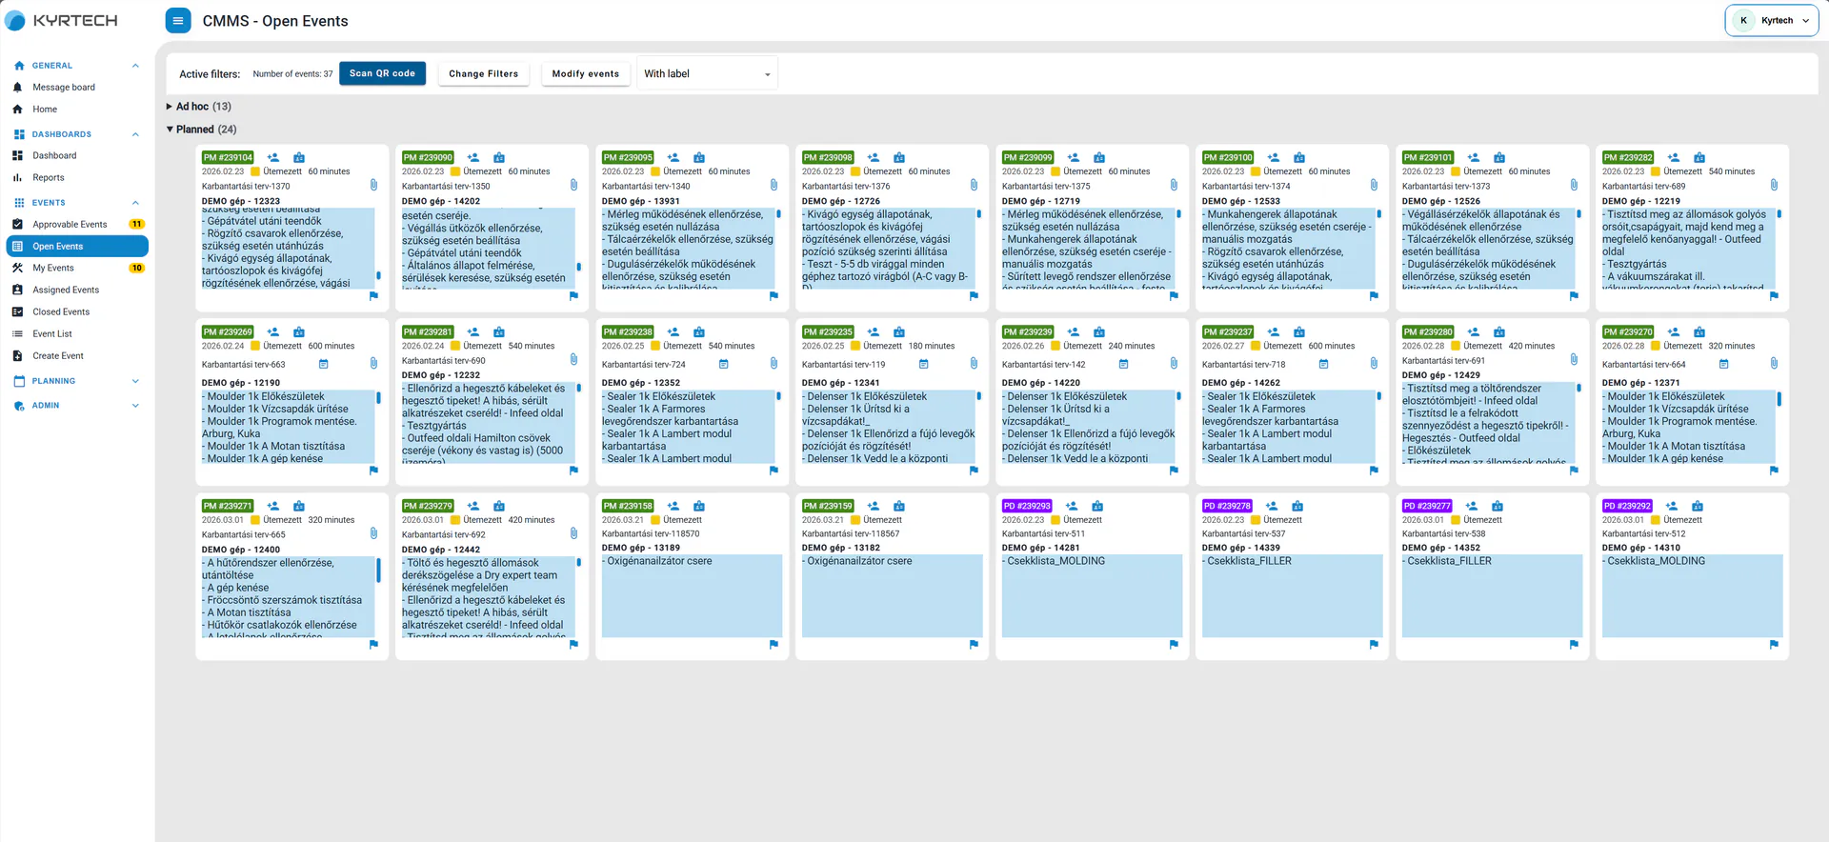
Task: Click the badge icon on card PM #239238
Action: (699, 332)
